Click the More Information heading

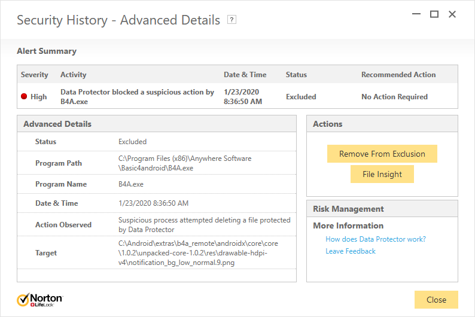[348, 225]
